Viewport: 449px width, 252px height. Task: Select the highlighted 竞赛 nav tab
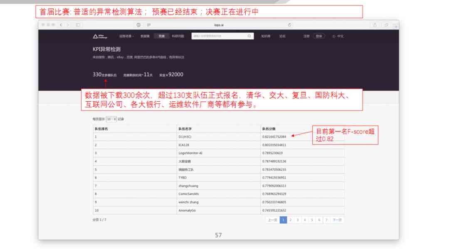coord(161,36)
